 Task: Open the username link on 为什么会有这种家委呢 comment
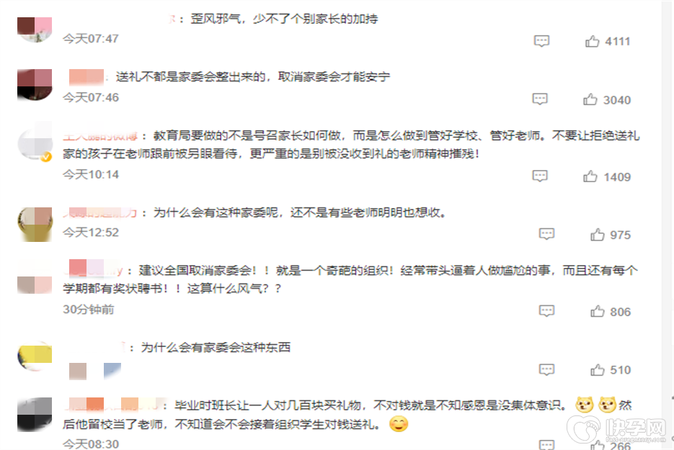100,212
